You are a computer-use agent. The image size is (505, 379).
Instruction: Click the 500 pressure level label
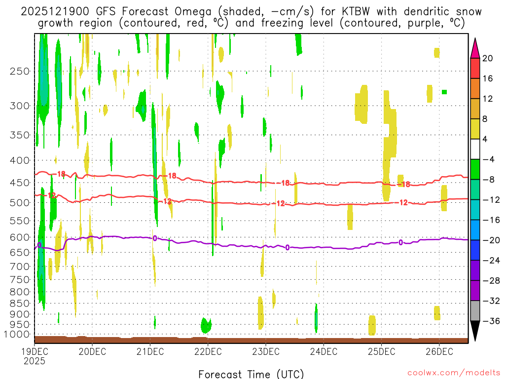20,203
